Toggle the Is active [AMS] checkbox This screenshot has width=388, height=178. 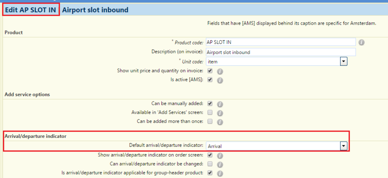[210, 80]
